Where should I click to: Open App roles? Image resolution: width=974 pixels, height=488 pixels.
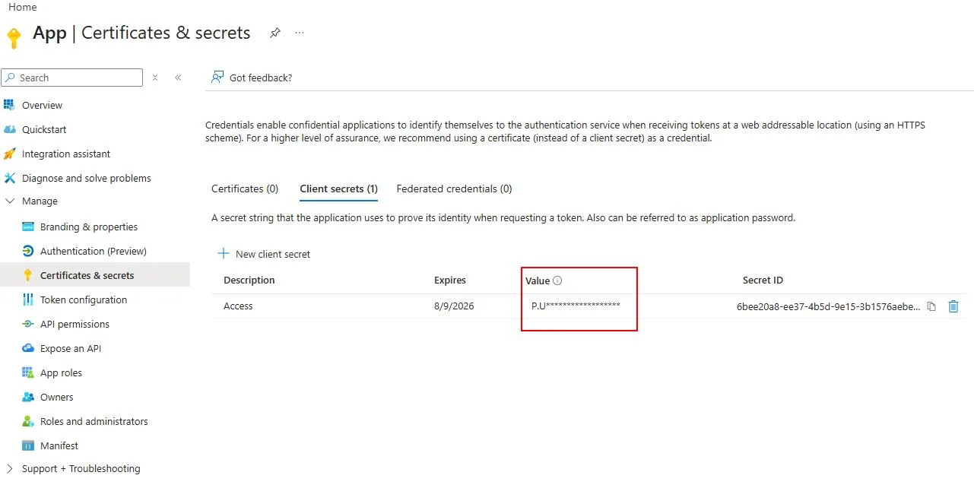click(61, 372)
